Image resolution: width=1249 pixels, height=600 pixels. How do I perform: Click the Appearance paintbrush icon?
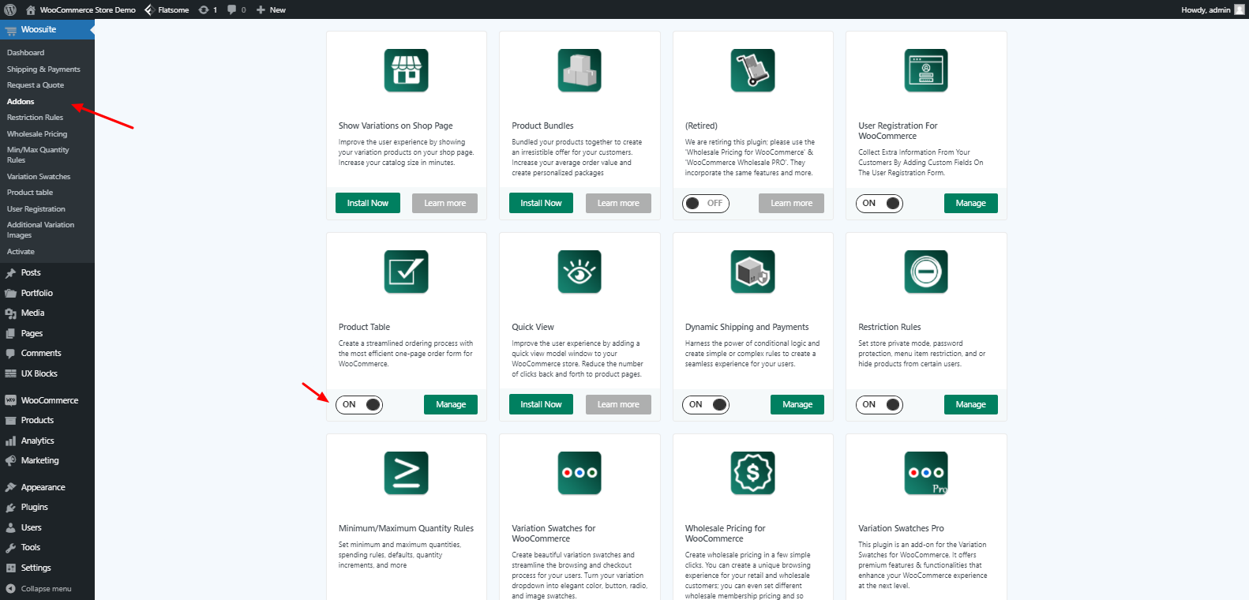tap(10, 488)
